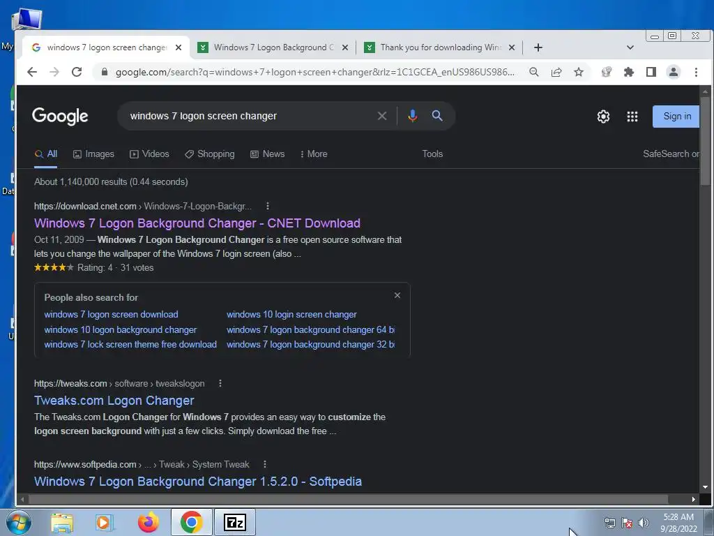
Task: Launch Windows Media Player from taskbar
Action: coord(103,522)
